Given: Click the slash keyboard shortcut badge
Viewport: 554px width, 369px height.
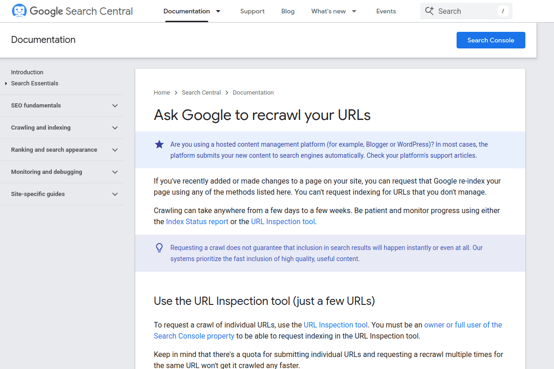Looking at the screenshot, I should click(503, 11).
